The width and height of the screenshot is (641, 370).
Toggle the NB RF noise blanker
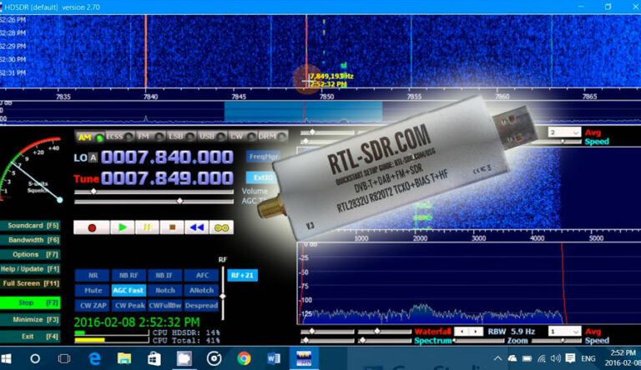pyautogui.click(x=129, y=275)
